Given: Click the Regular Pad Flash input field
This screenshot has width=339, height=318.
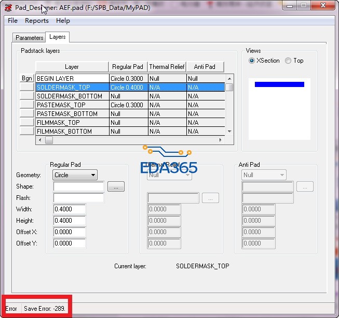Looking at the screenshot, I should [x=78, y=198].
